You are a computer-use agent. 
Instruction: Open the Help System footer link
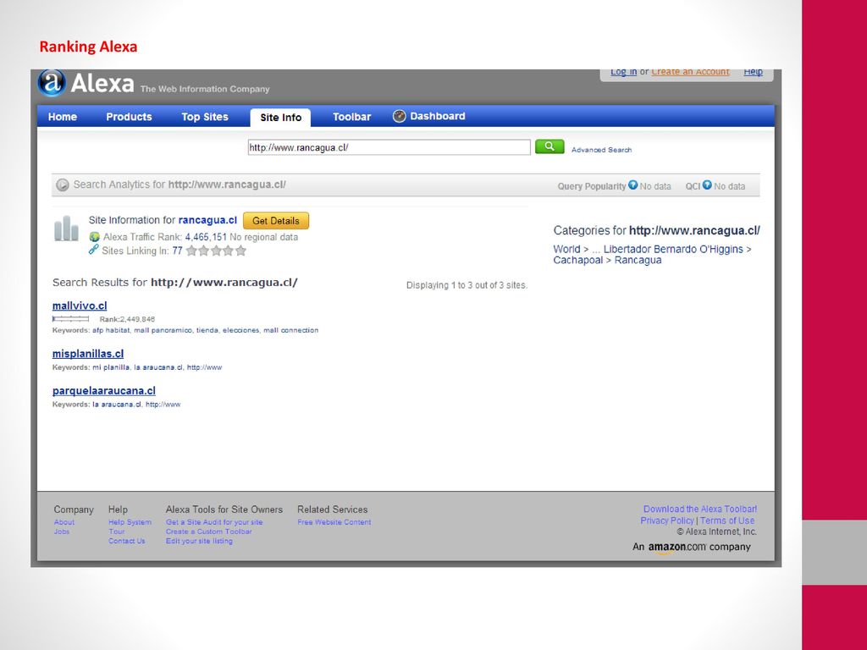click(130, 522)
